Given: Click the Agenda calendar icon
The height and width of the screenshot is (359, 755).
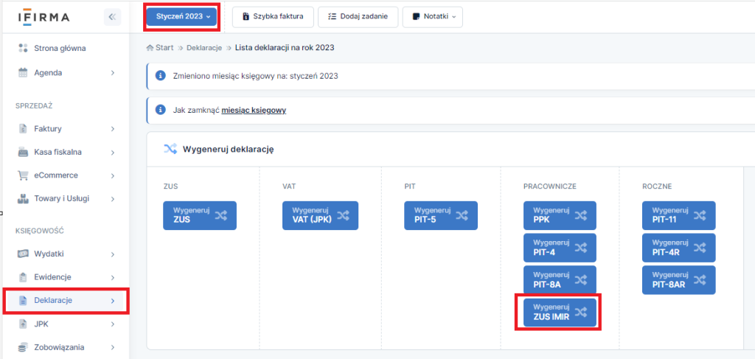Looking at the screenshot, I should pos(23,73).
